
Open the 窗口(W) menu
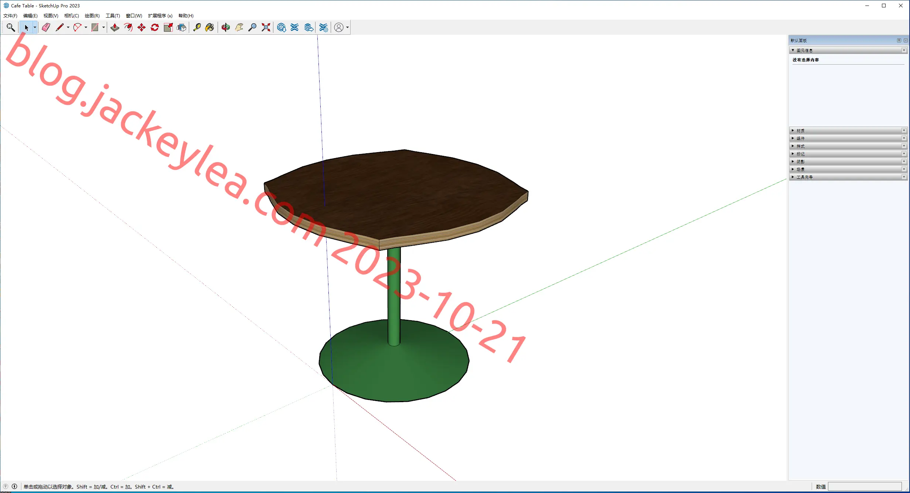coord(134,16)
